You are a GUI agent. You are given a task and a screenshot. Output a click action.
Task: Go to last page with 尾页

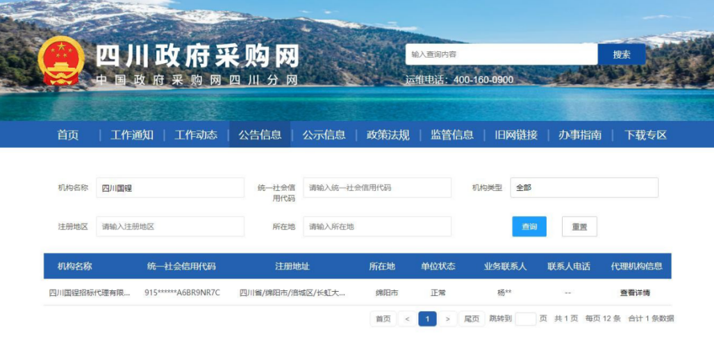[472, 319]
